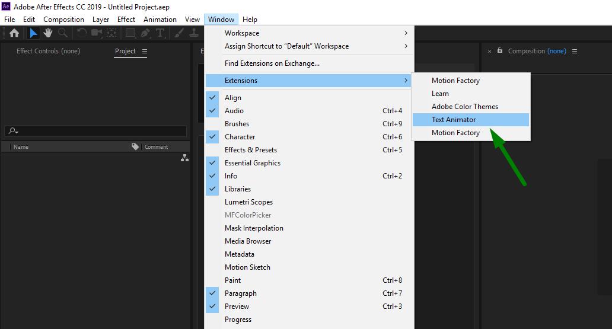Open the Help menu
Image resolution: width=612 pixels, height=329 pixels.
pos(250,20)
